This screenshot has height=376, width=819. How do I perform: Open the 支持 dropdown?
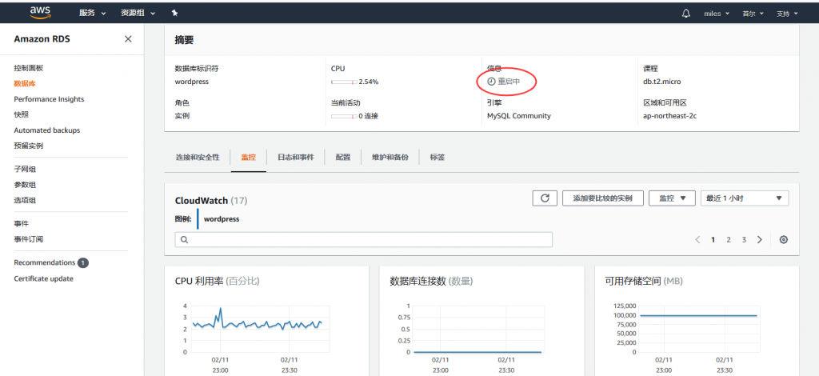(x=787, y=14)
